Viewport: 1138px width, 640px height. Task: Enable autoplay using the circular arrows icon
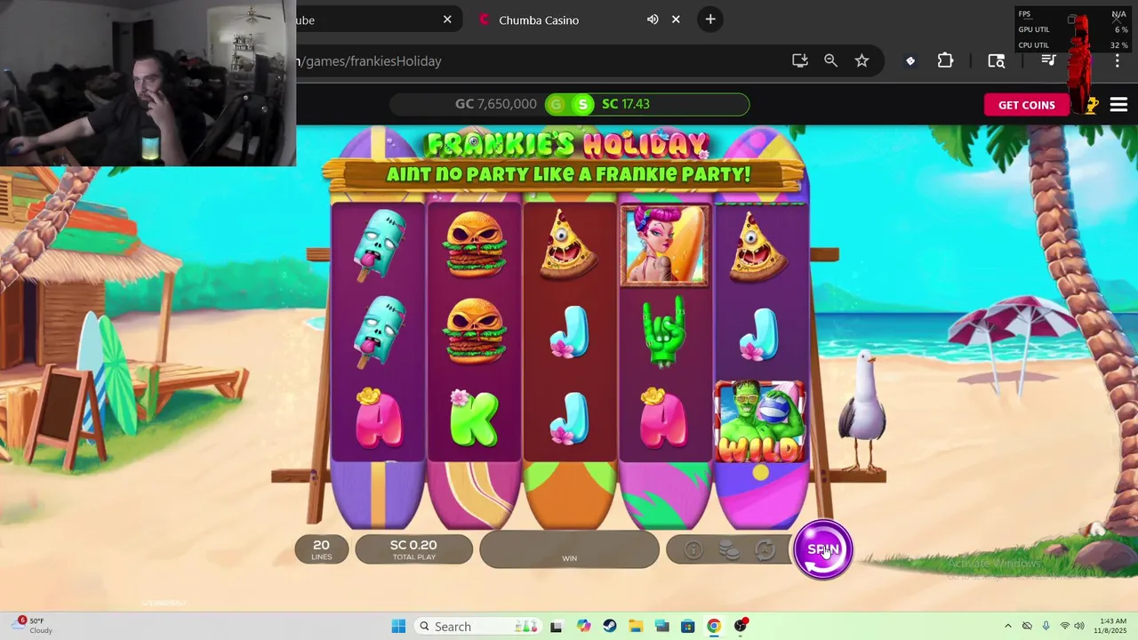click(x=765, y=551)
